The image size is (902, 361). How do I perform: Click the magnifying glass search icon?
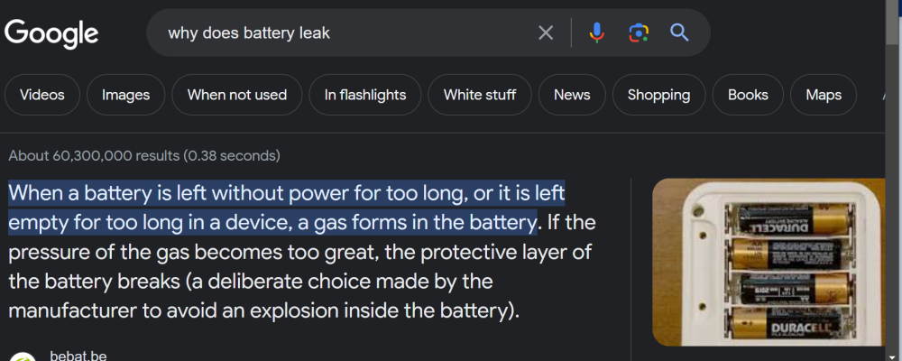(x=679, y=33)
